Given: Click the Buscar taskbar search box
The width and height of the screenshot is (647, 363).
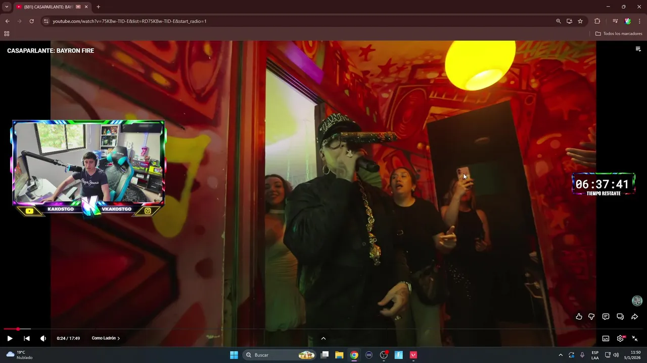Looking at the screenshot, I should [280, 355].
